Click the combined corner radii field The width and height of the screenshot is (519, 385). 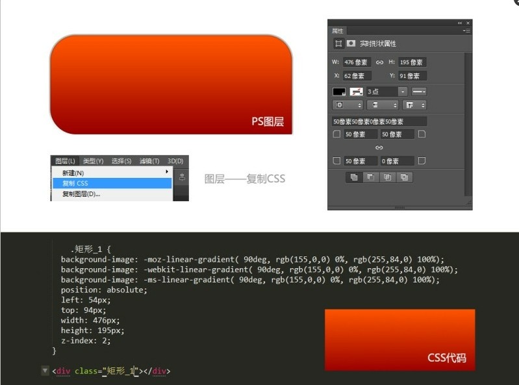[x=379, y=121]
